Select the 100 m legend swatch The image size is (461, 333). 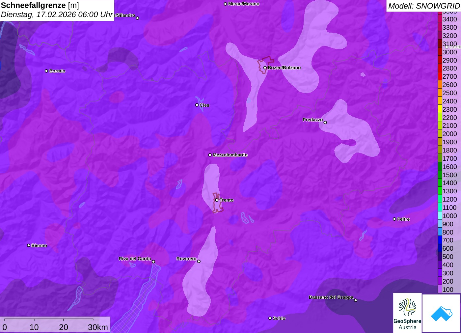point(440,289)
